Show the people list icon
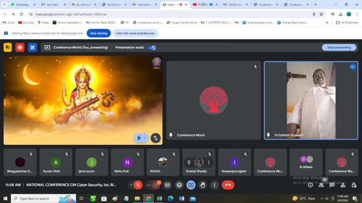Viewport: 362px width, 203px height. 321,185
